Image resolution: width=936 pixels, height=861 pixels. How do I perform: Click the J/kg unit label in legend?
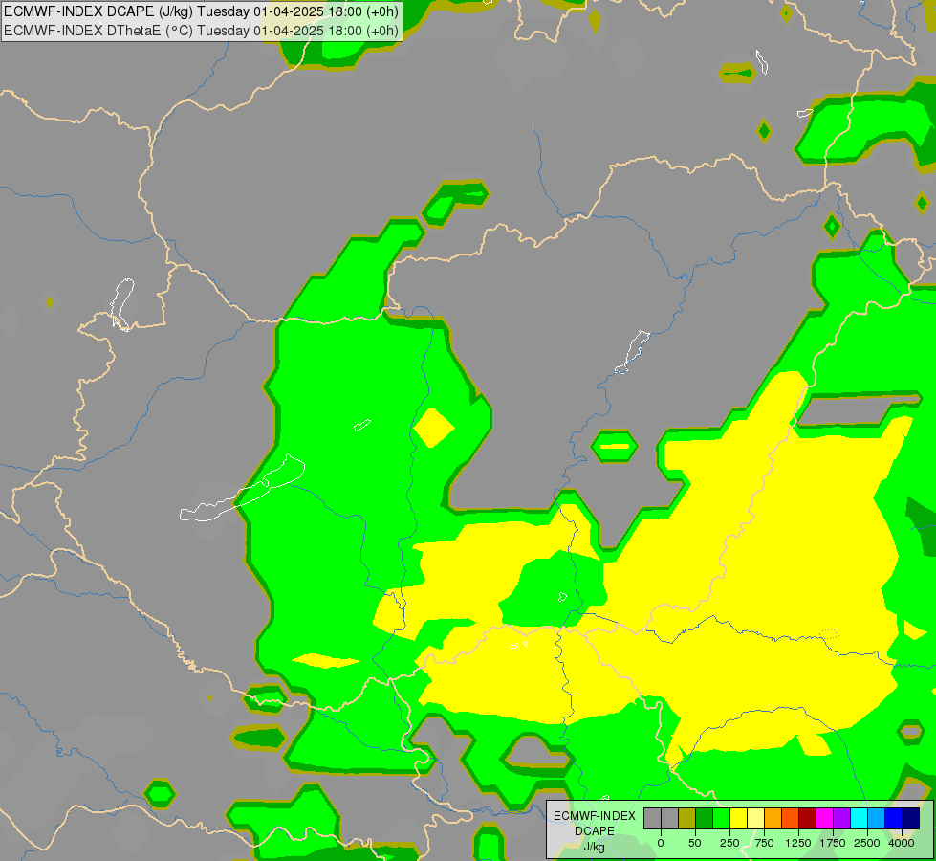[594, 847]
